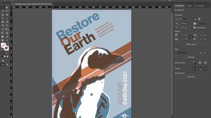Pick the Zoom magnifier tool
Image resolution: width=211 pixels, height=118 pixels.
(7, 40)
